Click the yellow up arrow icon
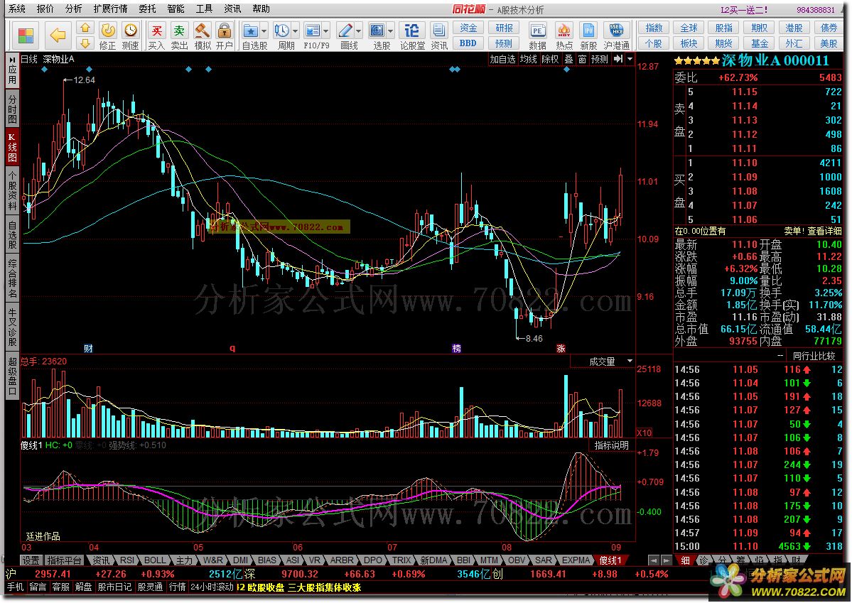Screen dimensions: 852x603 click(85, 28)
